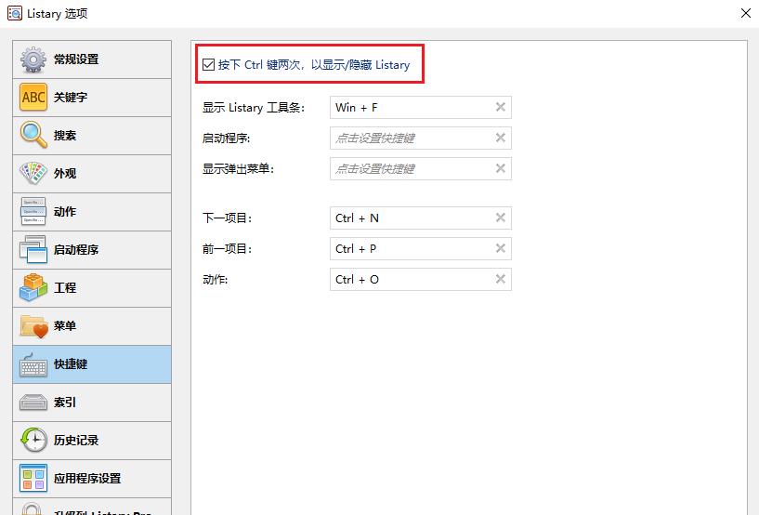Toggle 按下 Ctrl 键两次 checkbox
Image resolution: width=759 pixels, height=515 pixels.
click(x=209, y=64)
